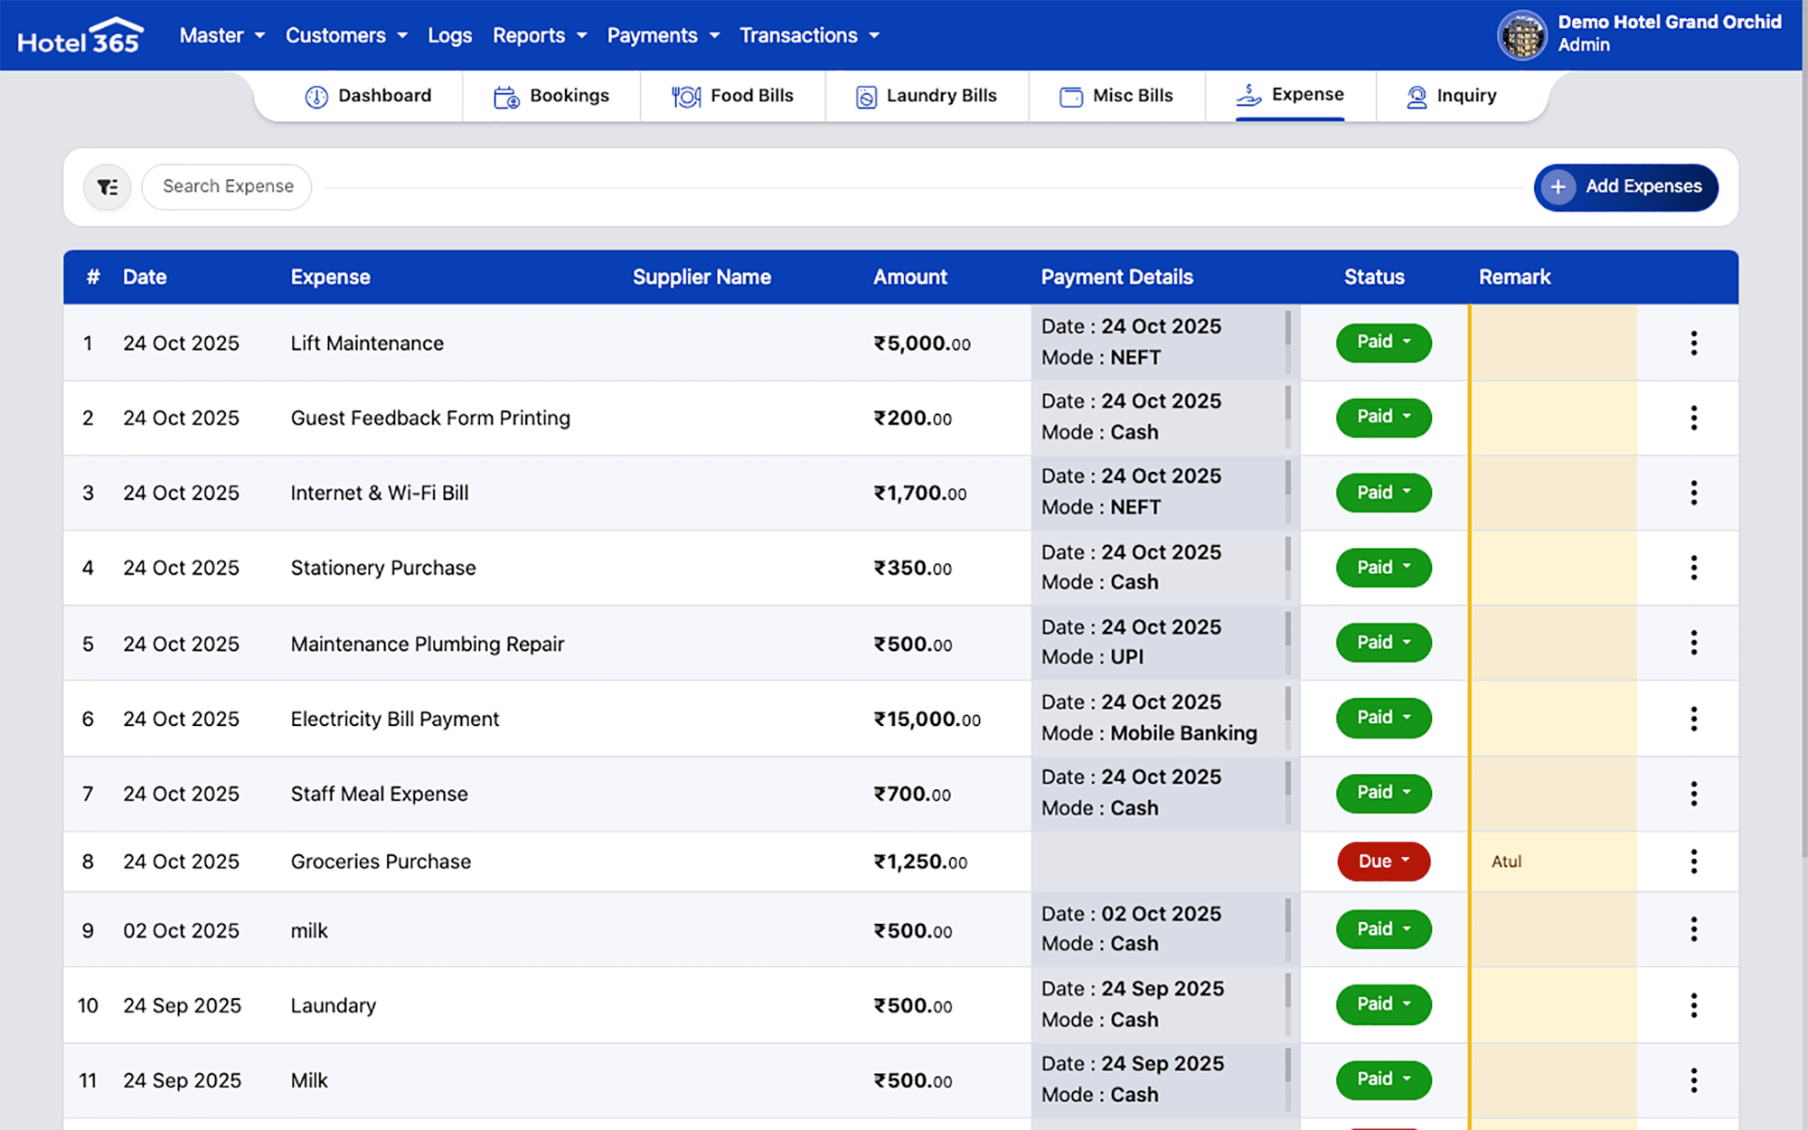Expand Paid status dropdown for Staff Meal Expense
This screenshot has height=1130, width=1808.
[x=1383, y=793]
